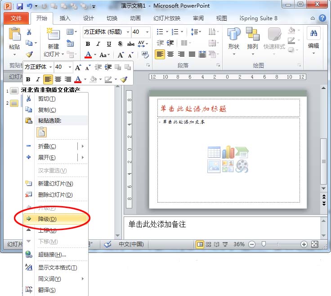The height and width of the screenshot is (296, 331).
Task: Toggle Underline formatting in the ribbon
Action: tap(109, 44)
